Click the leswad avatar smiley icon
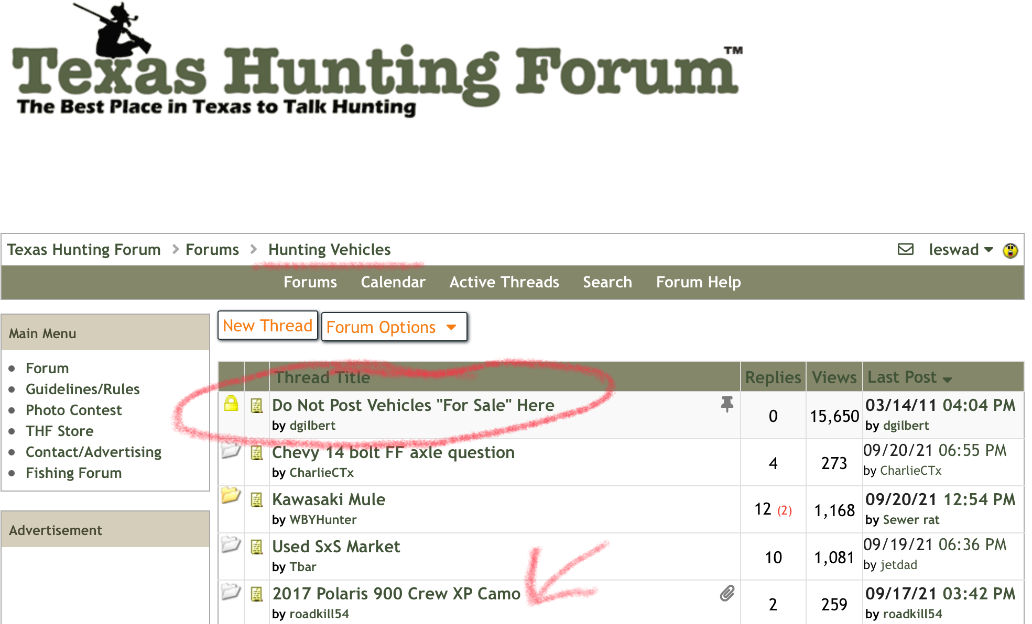Screen dimensions: 1032x624 pyautogui.click(x=1010, y=250)
